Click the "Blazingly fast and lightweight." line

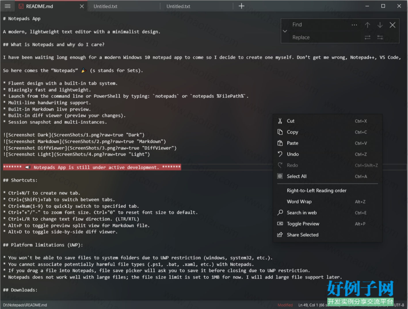coord(47,90)
